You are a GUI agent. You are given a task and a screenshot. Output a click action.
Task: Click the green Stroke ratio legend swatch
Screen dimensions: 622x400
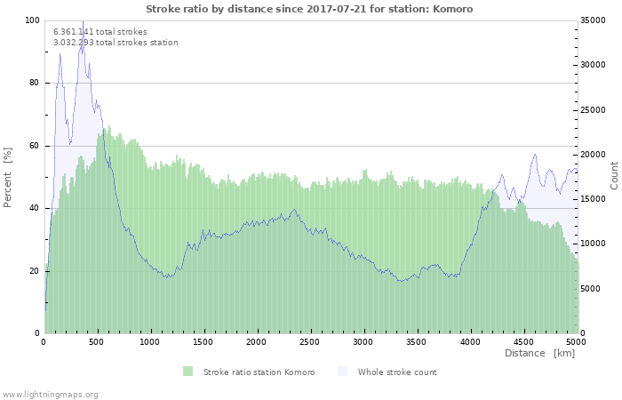pyautogui.click(x=187, y=372)
